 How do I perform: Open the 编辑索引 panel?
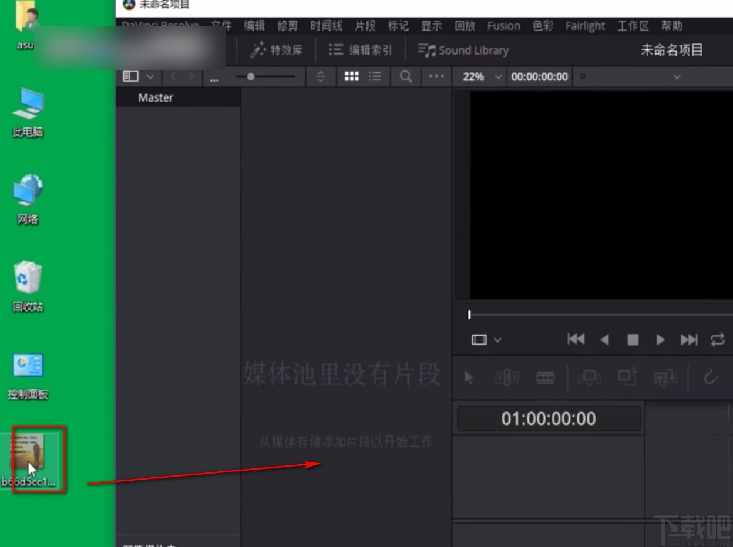click(x=361, y=50)
